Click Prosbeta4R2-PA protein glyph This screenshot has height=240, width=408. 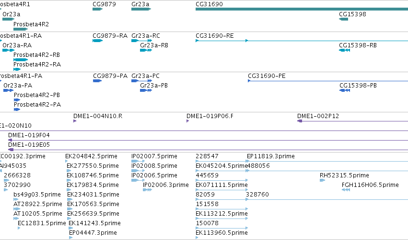(17, 109)
